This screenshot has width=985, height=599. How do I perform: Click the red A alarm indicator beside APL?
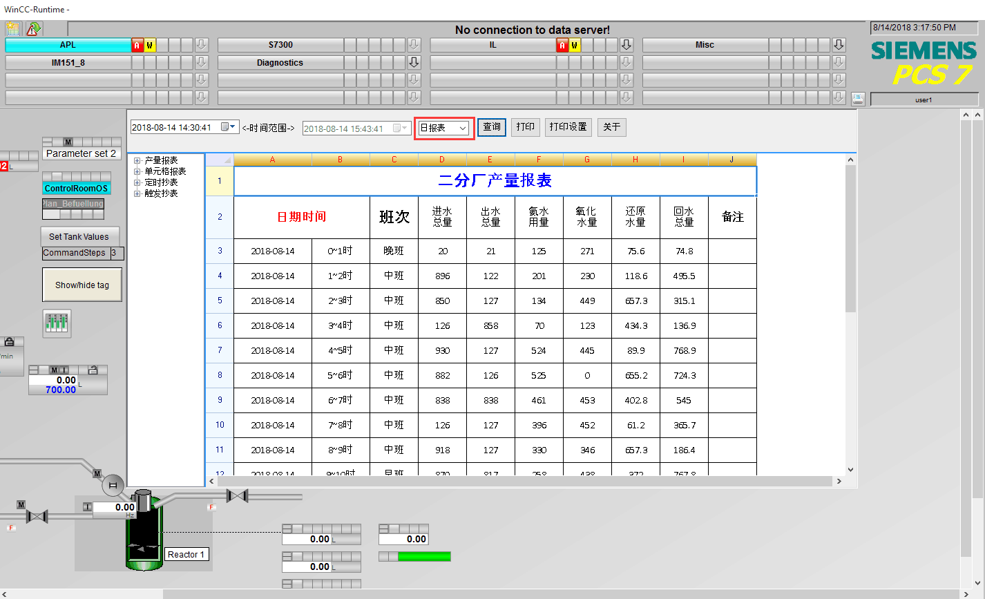[137, 45]
